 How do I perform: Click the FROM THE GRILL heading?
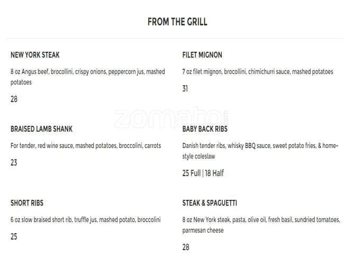click(x=177, y=22)
